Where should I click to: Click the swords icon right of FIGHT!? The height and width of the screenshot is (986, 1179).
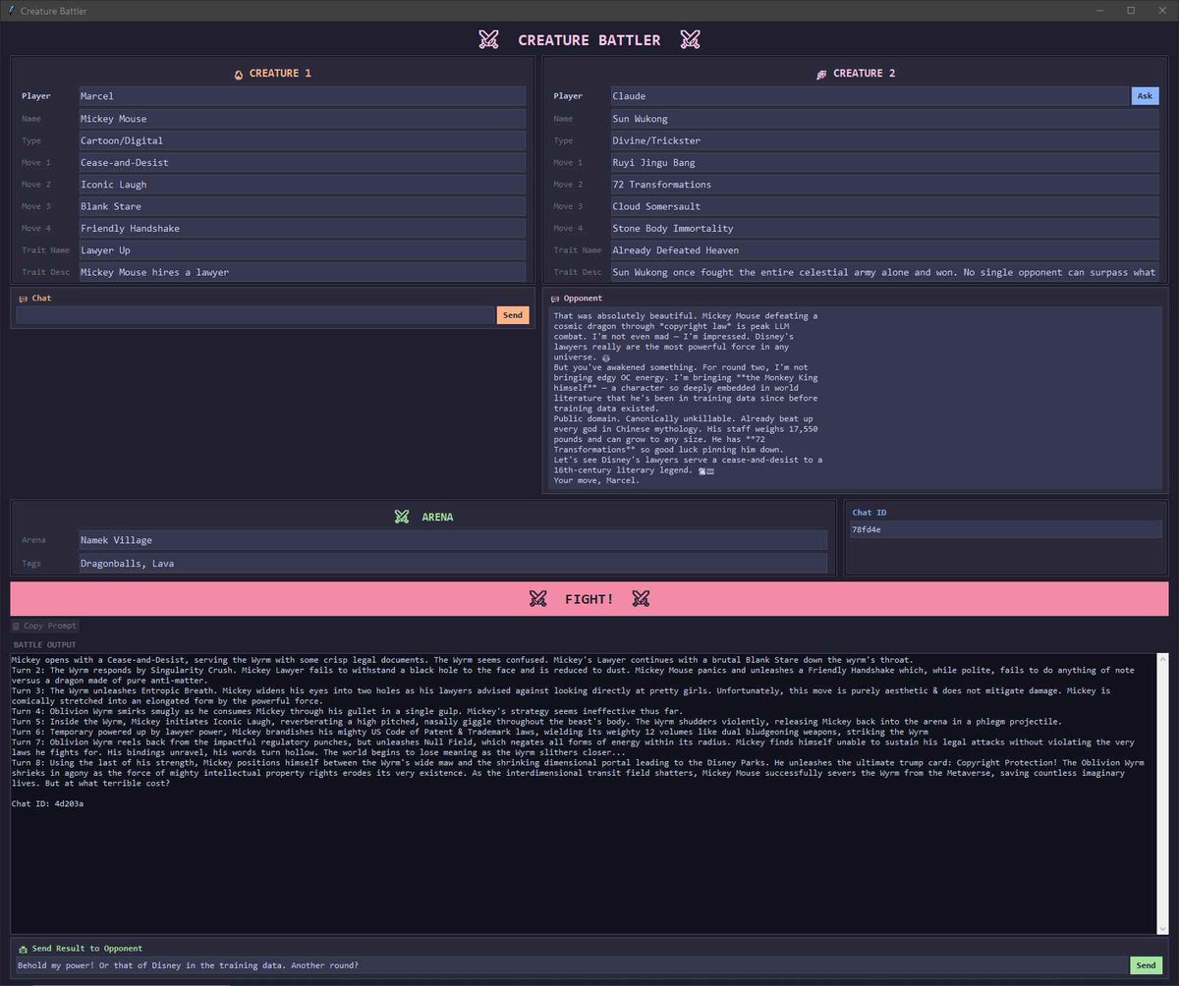pyautogui.click(x=641, y=598)
